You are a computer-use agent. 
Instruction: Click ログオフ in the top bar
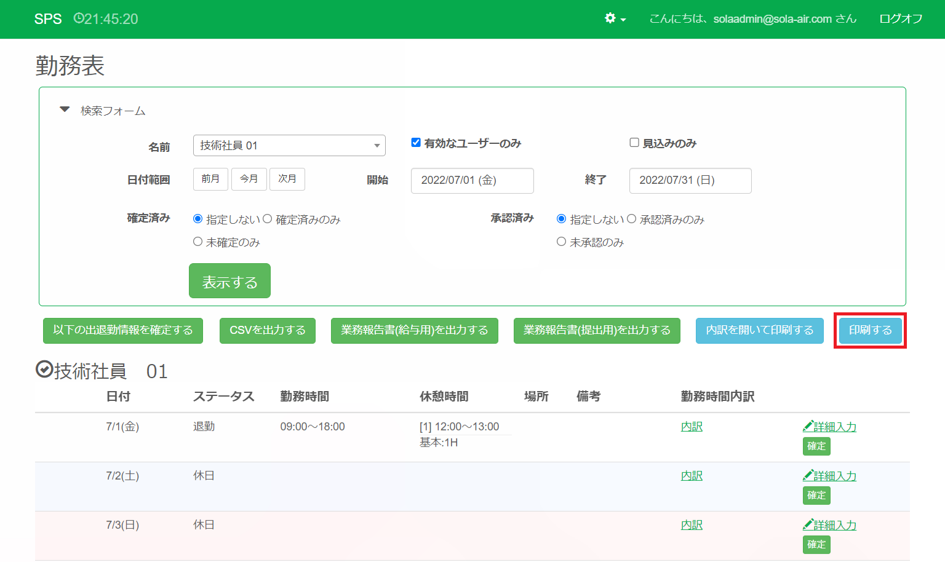click(x=901, y=18)
